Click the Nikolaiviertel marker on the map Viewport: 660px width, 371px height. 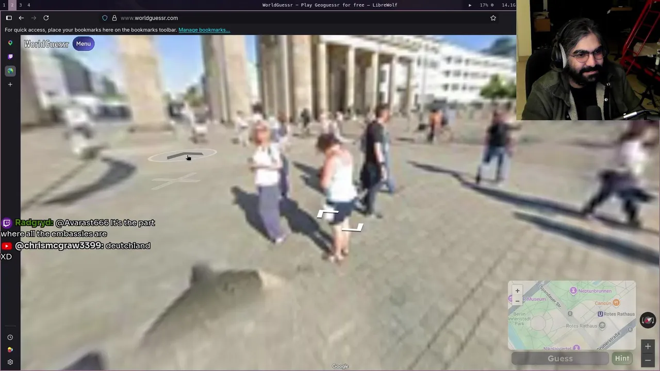pyautogui.click(x=576, y=348)
